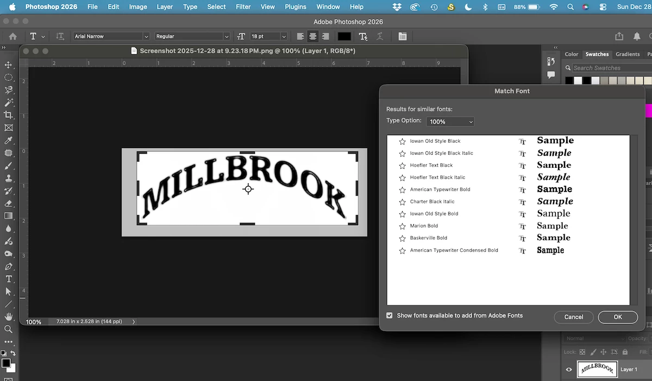Open the character and paragraph panels icon
The width and height of the screenshot is (652, 381).
pos(402,36)
